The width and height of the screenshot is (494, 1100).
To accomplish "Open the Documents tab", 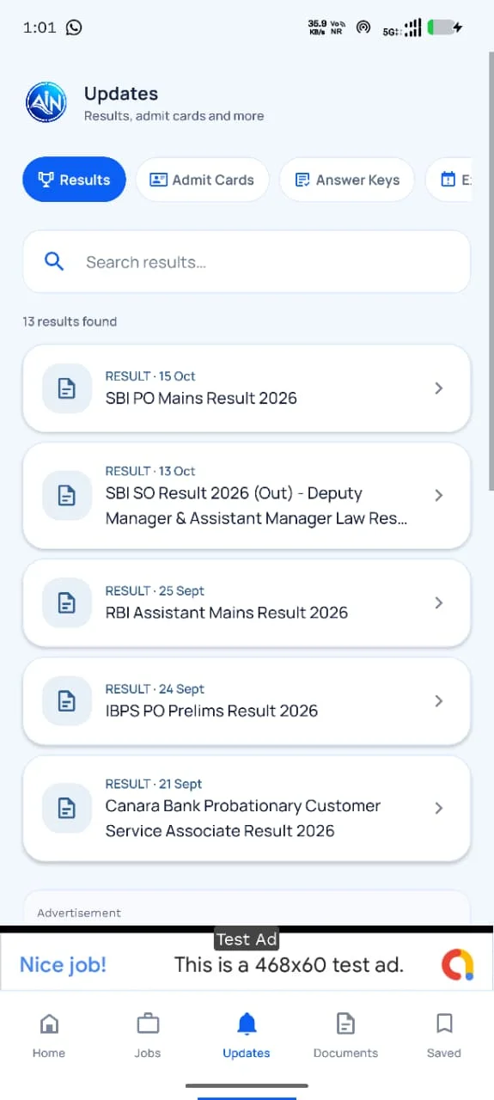I will click(x=345, y=1035).
